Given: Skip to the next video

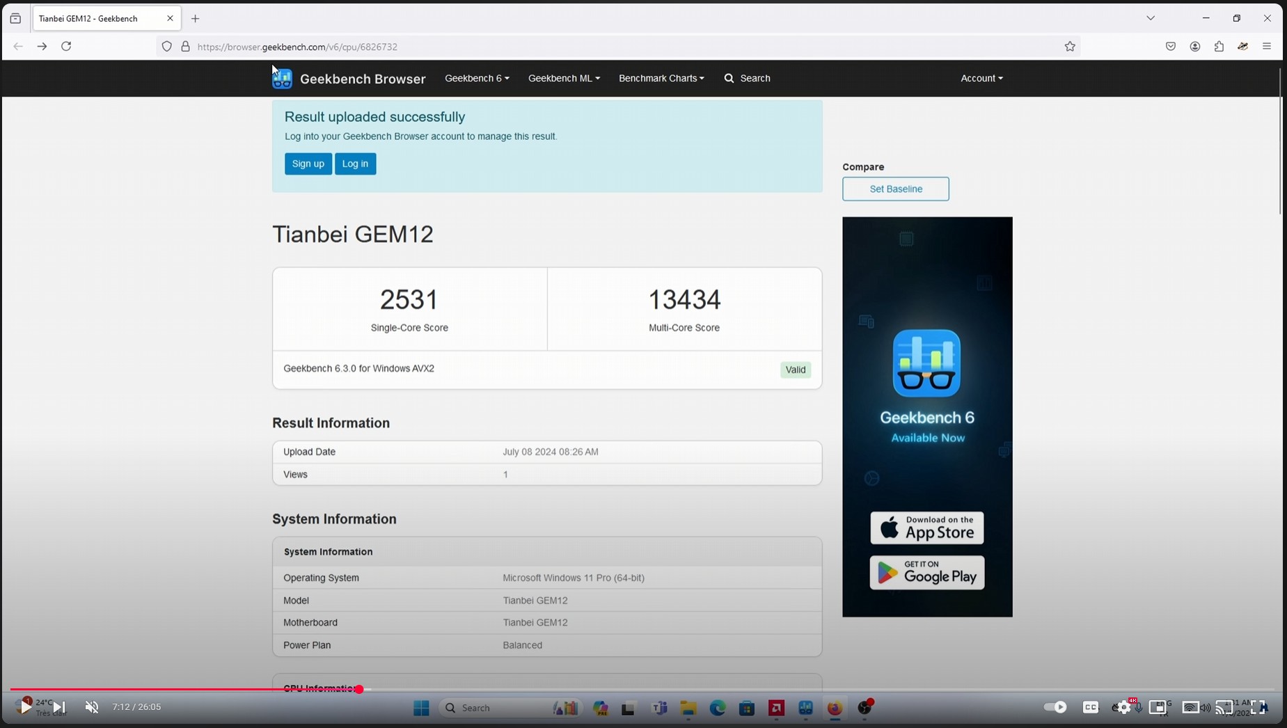Looking at the screenshot, I should 59,707.
